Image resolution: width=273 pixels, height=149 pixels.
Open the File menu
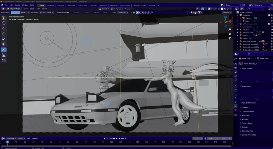click(x=6, y=5)
